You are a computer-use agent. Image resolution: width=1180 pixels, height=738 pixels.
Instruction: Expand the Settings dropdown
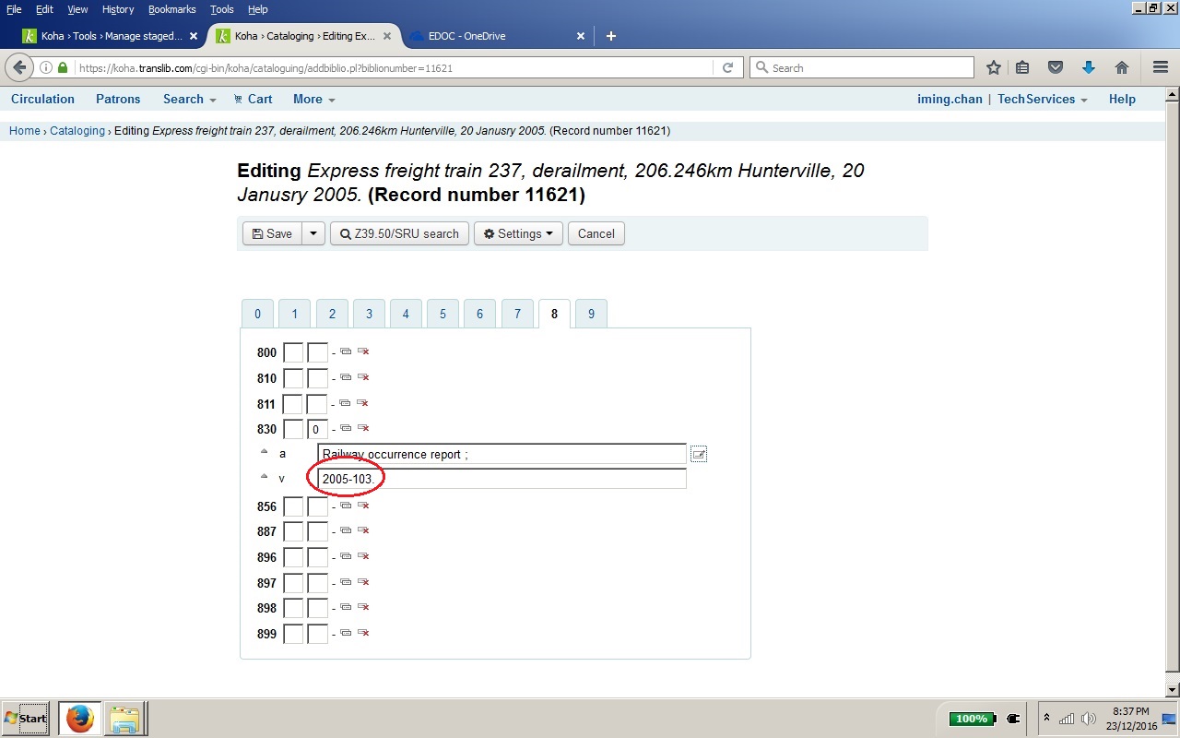[x=518, y=233]
